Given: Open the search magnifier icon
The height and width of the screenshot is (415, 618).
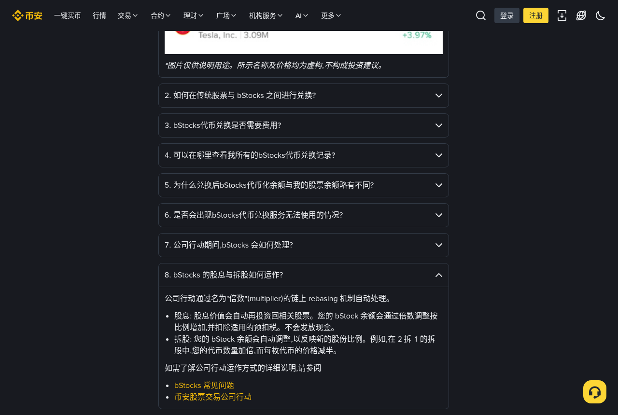Looking at the screenshot, I should coord(481,15).
